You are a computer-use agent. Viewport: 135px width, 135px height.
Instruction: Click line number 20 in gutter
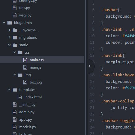92,101
